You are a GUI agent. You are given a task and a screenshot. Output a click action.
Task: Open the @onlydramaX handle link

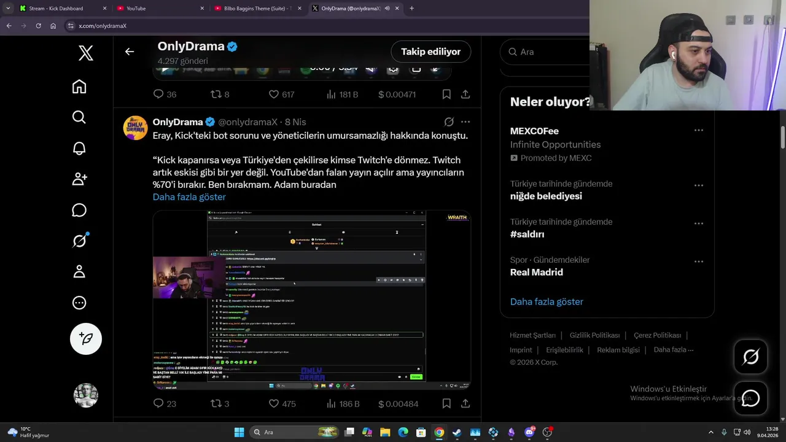248,122
